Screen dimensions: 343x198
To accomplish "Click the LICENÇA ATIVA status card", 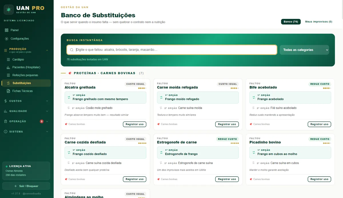I will (26, 171).
